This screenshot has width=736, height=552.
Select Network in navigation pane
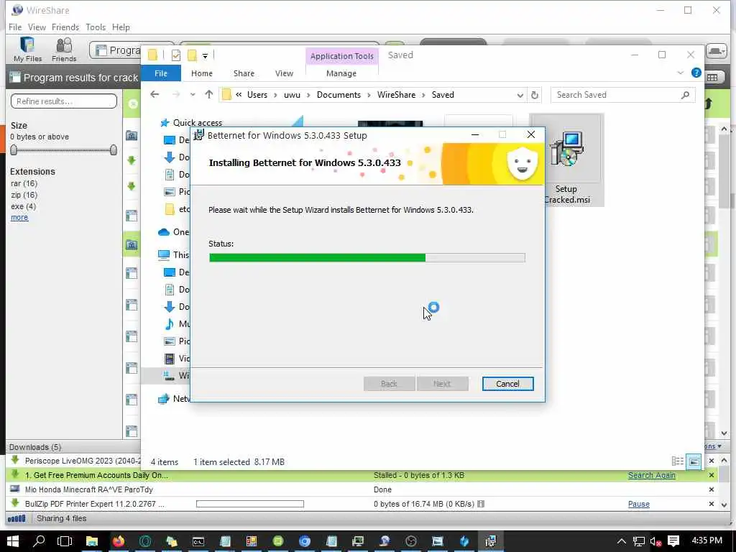point(174,398)
